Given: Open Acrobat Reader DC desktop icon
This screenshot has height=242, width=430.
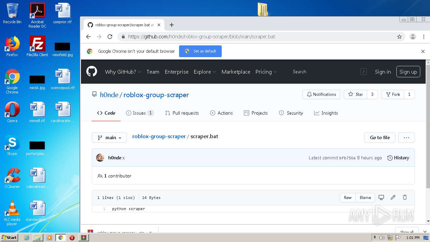Looking at the screenshot, I should 37,15.
